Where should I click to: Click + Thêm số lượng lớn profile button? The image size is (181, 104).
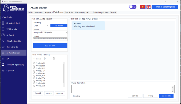pyautogui.click(x=165, y=7)
